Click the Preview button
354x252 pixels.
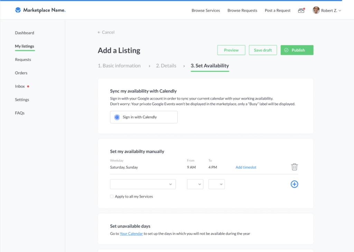click(x=231, y=50)
